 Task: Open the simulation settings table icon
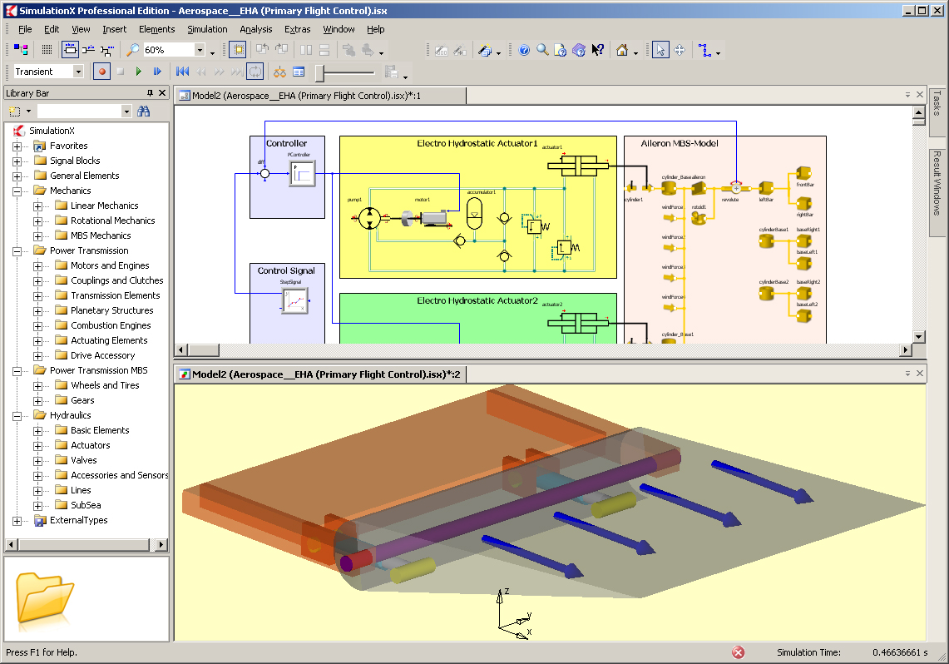click(x=299, y=72)
